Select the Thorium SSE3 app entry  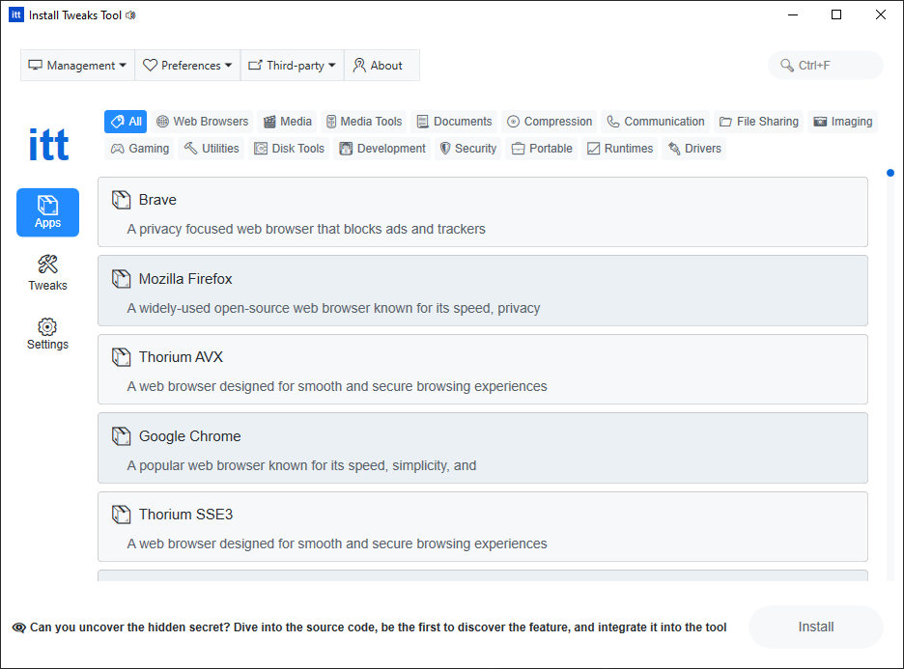pos(482,526)
